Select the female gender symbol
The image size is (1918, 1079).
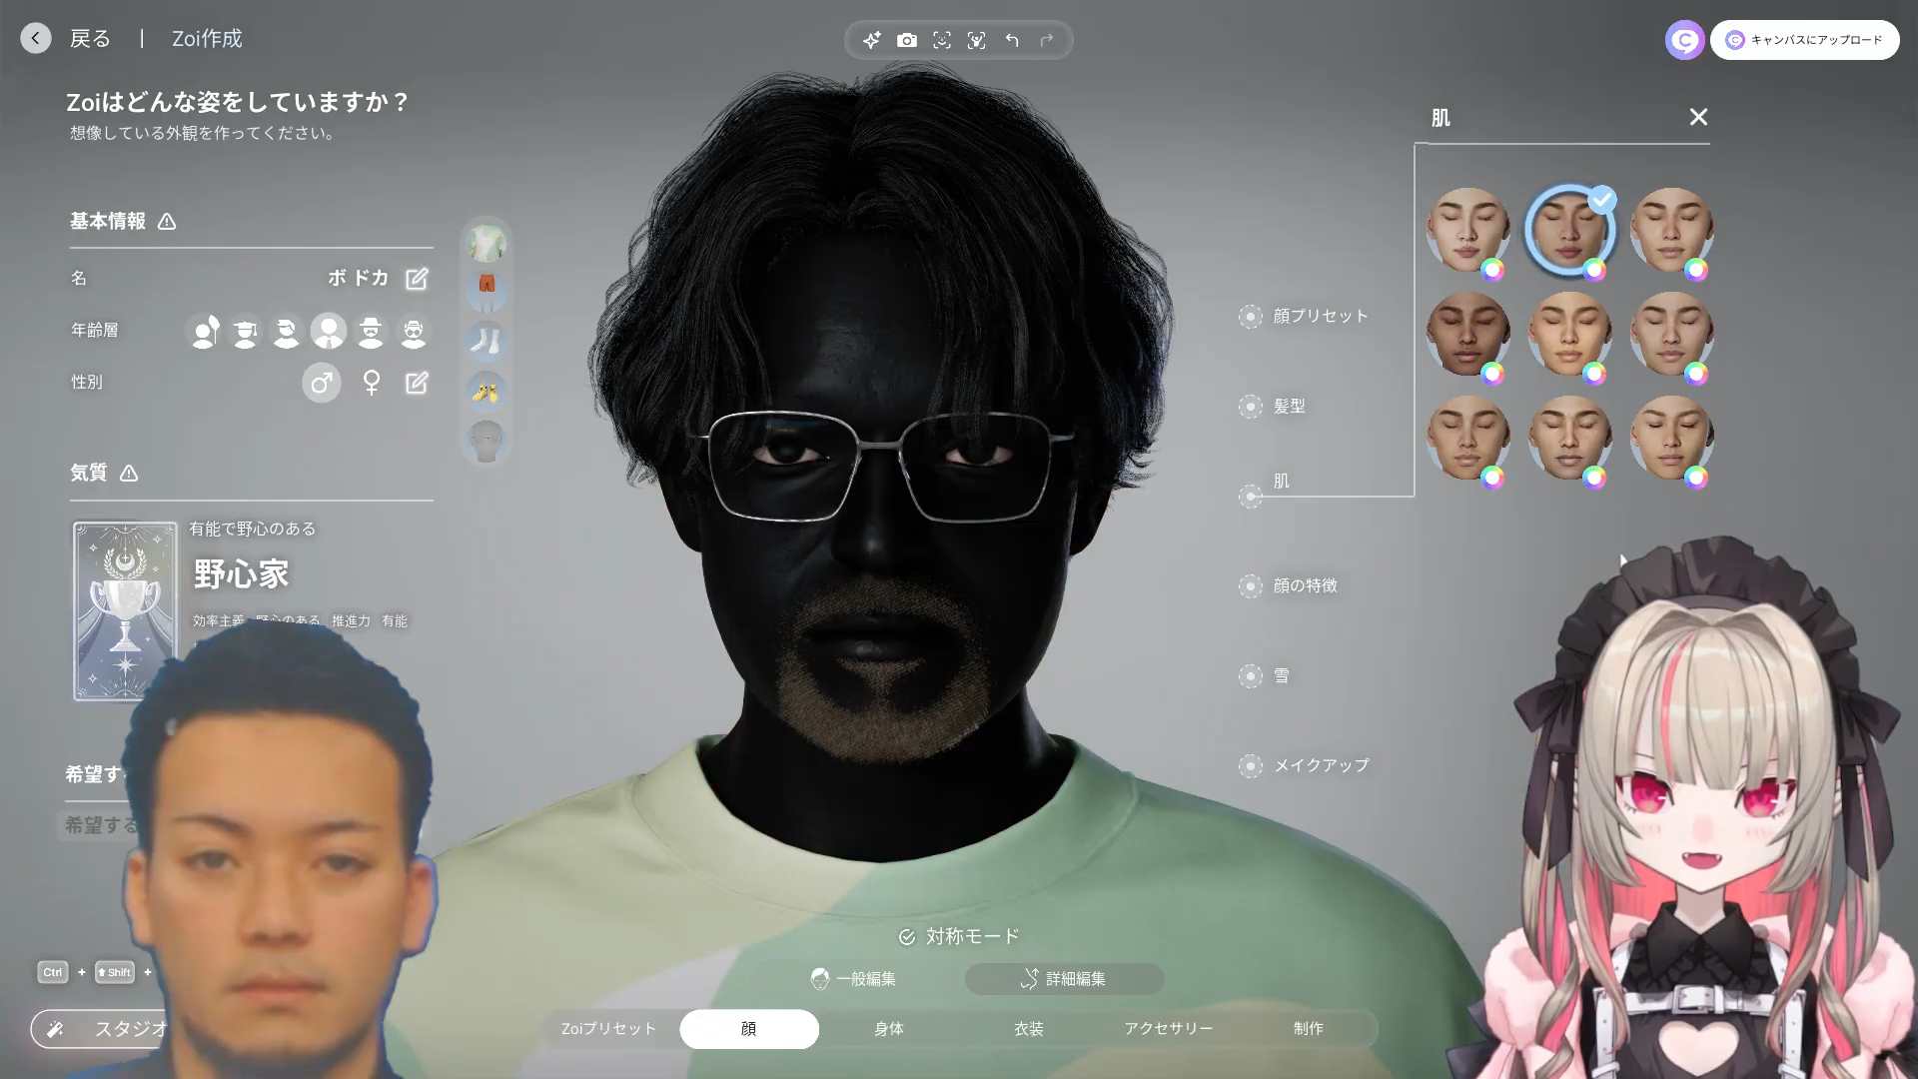[372, 383]
